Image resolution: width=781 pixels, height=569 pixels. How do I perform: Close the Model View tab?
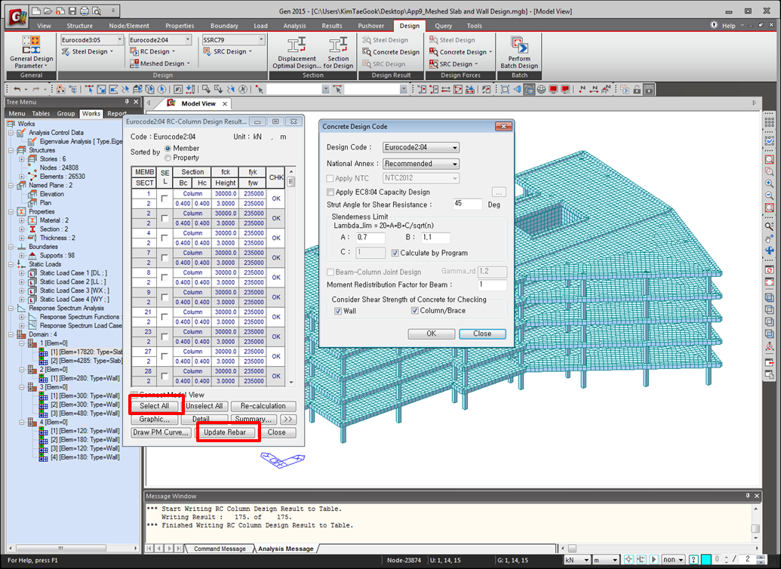[x=225, y=103]
